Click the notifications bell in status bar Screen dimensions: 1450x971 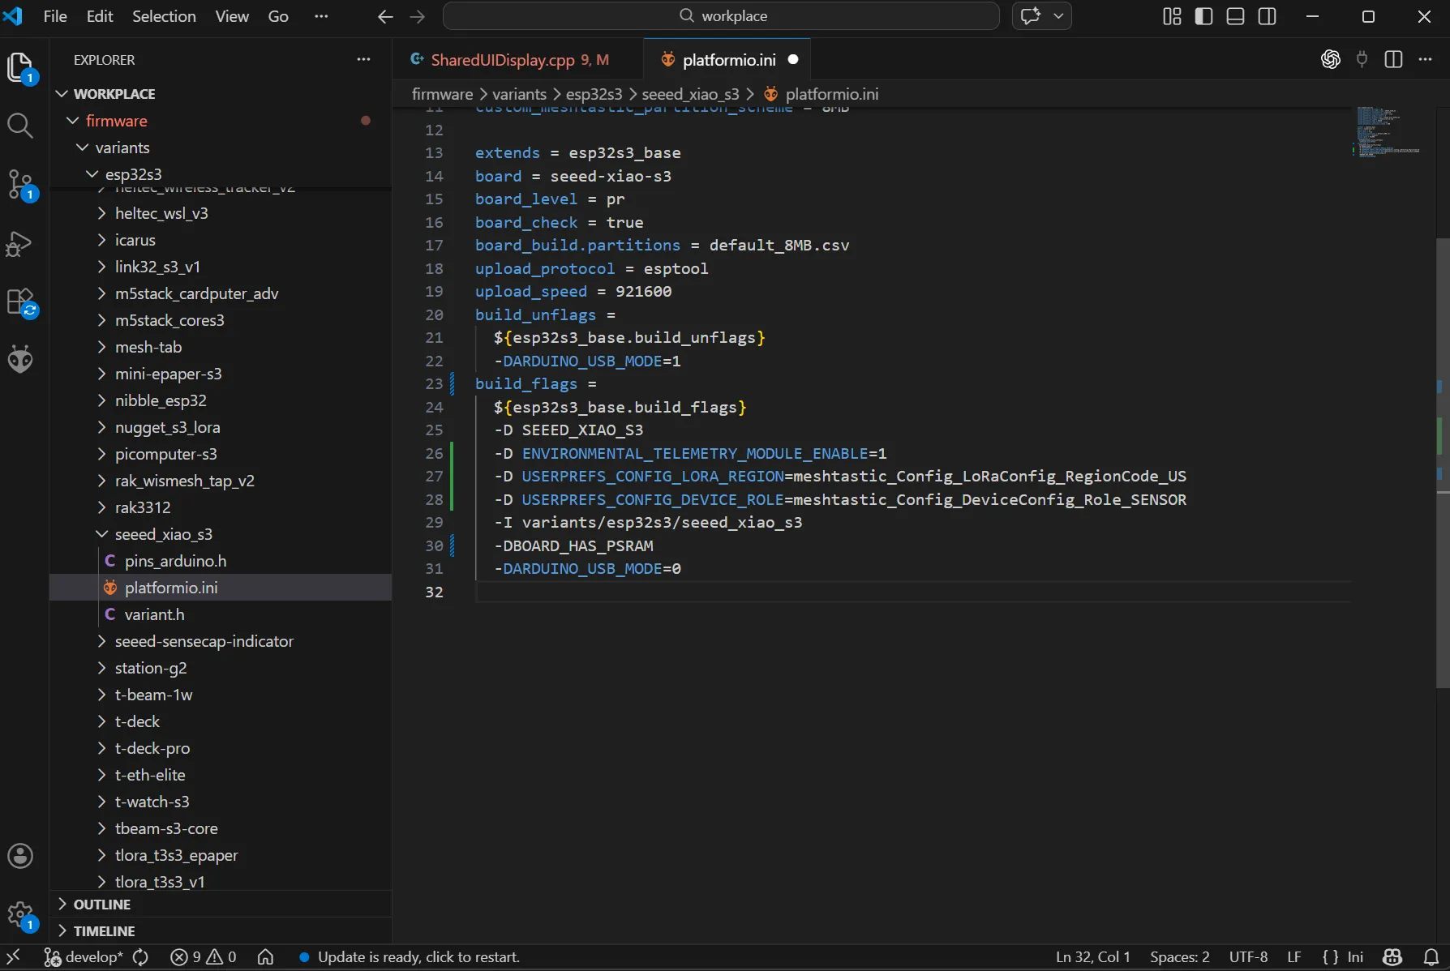pyautogui.click(x=1431, y=957)
